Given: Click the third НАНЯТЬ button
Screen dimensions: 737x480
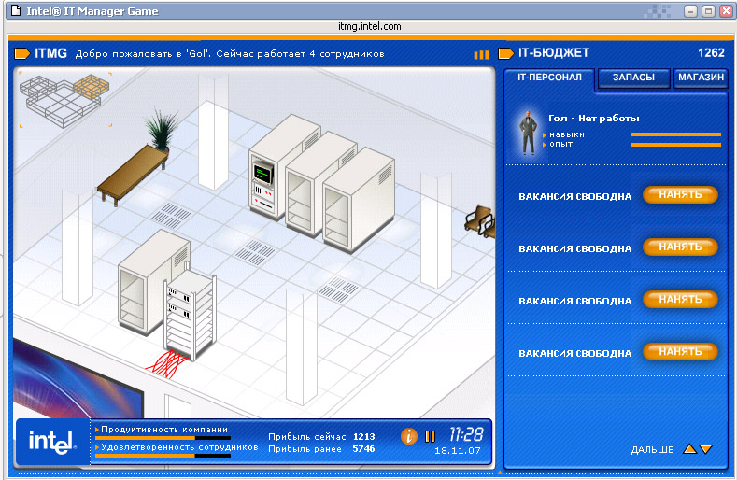Looking at the screenshot, I should point(680,300).
